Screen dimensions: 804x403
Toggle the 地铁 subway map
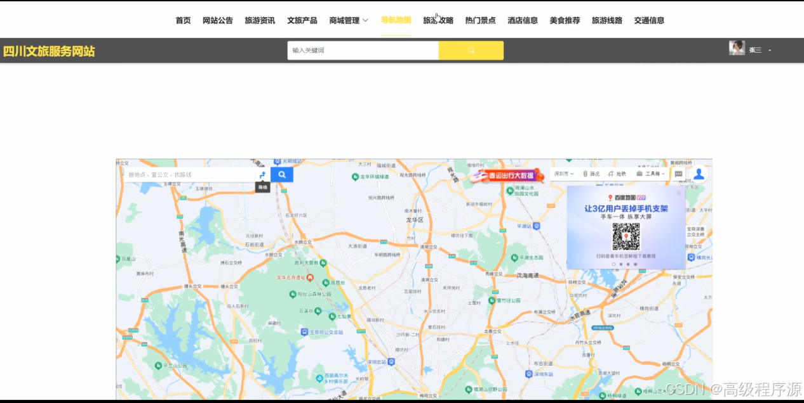[x=617, y=174]
